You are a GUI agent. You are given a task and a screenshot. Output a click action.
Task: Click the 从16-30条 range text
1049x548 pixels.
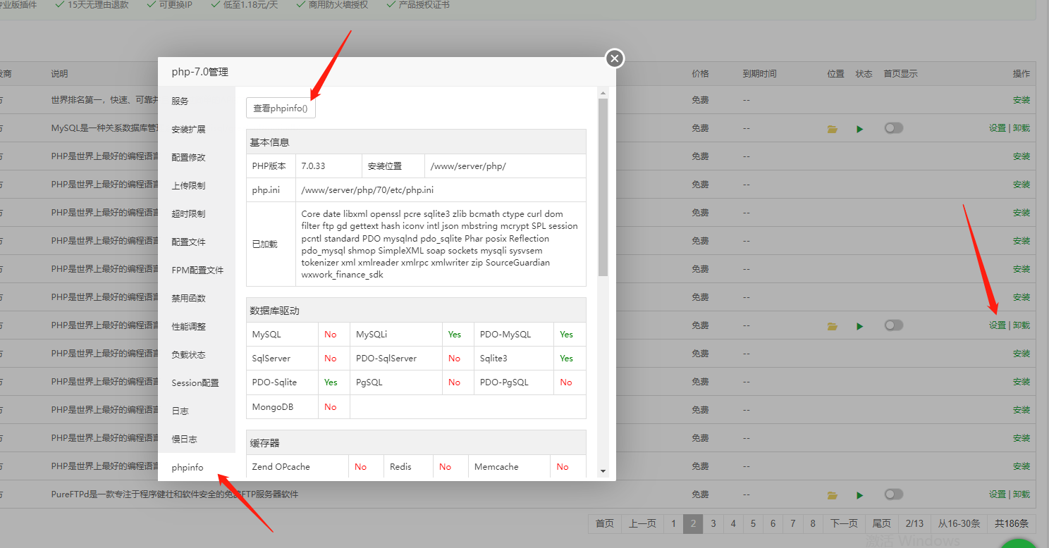[959, 523]
